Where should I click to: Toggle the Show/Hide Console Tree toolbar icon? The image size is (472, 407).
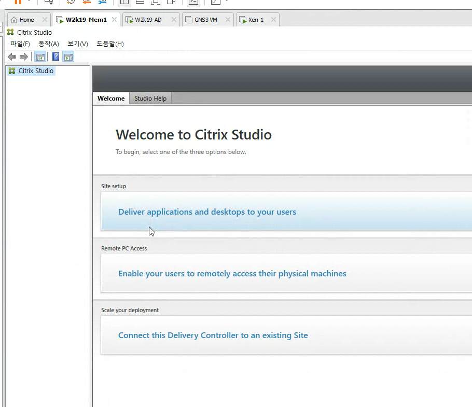(x=40, y=57)
